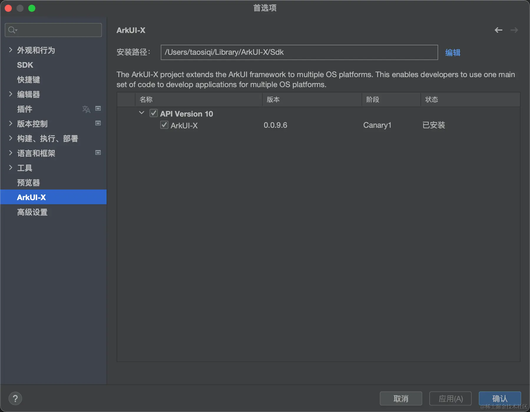530x412 pixels.
Task: Close the preferences window with red button
Action: pos(8,8)
